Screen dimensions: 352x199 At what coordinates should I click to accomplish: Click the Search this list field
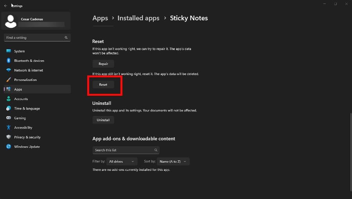coord(126,150)
